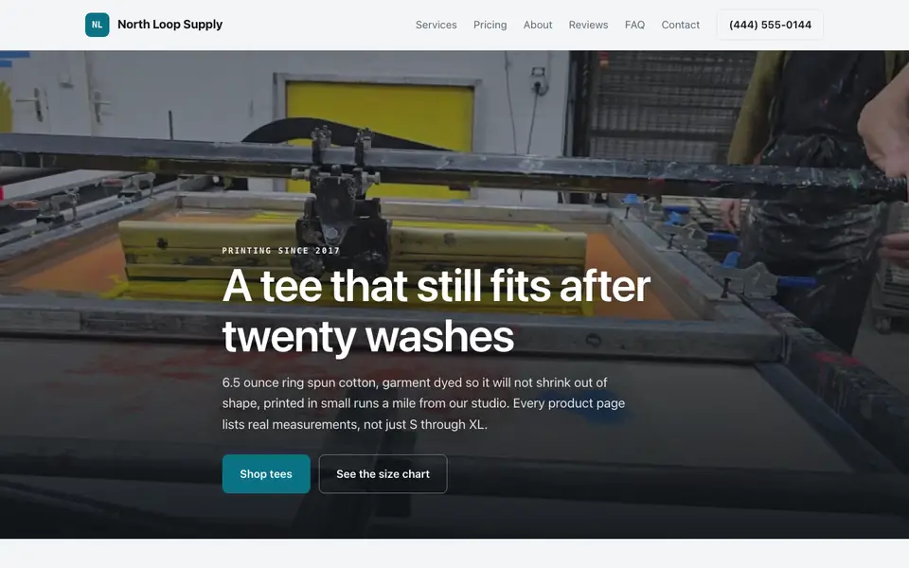Open See the size chart button
The height and width of the screenshot is (568, 909).
(383, 474)
